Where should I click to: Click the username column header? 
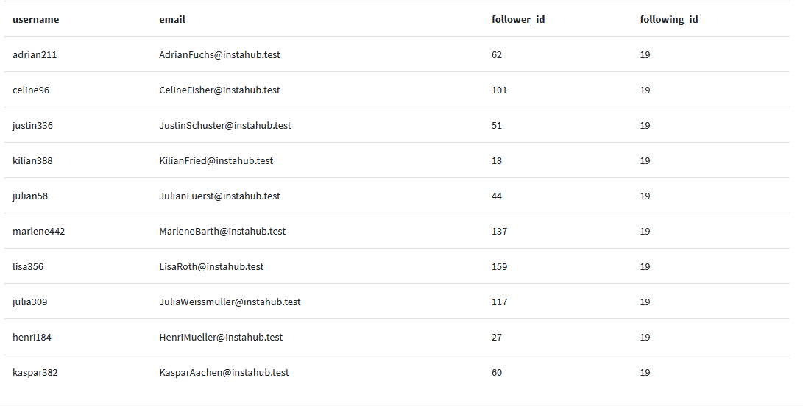point(36,19)
